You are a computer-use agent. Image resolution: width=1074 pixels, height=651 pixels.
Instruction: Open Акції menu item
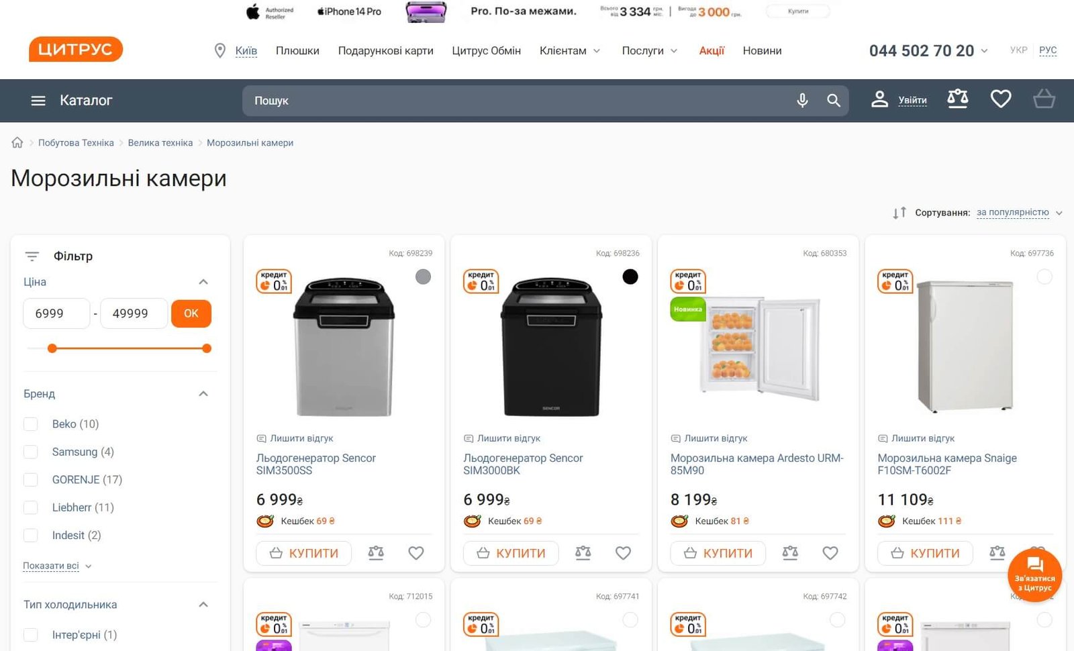pos(712,51)
